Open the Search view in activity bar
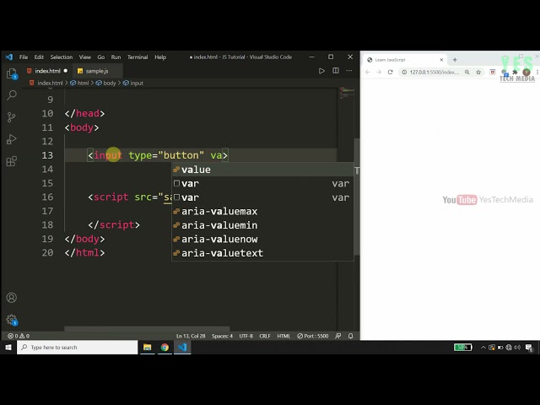 [x=12, y=94]
